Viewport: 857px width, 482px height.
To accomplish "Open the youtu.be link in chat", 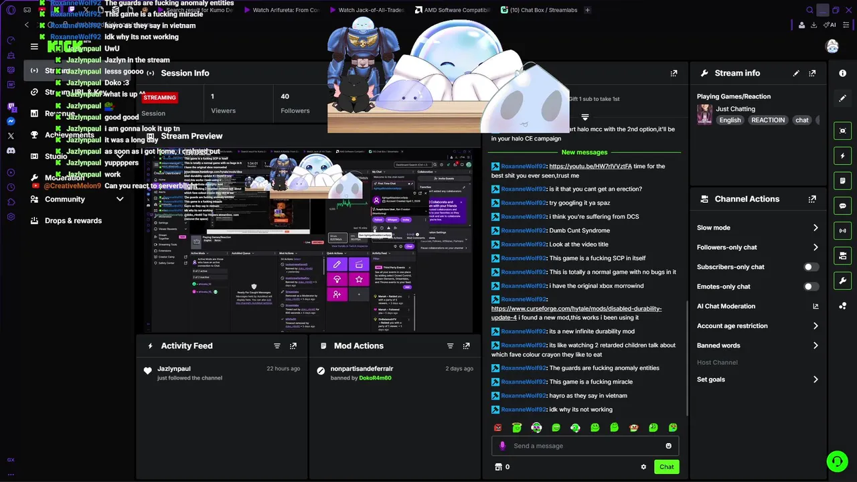I will pos(590,166).
